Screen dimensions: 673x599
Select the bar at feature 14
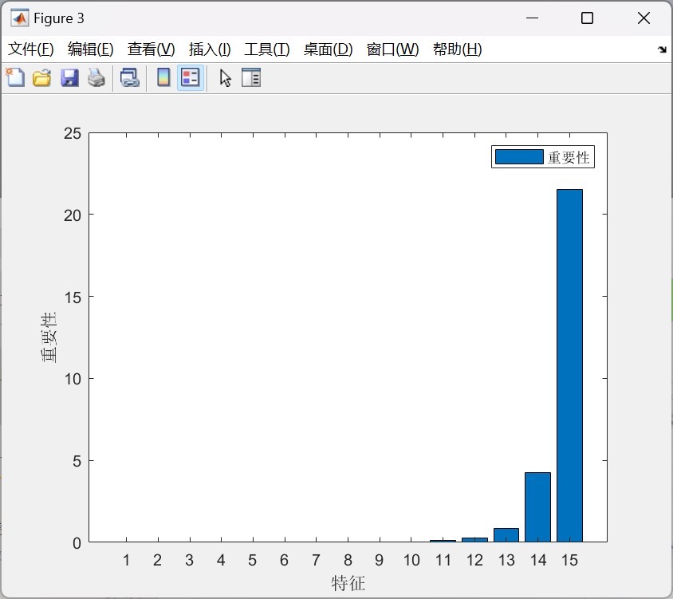click(x=537, y=507)
